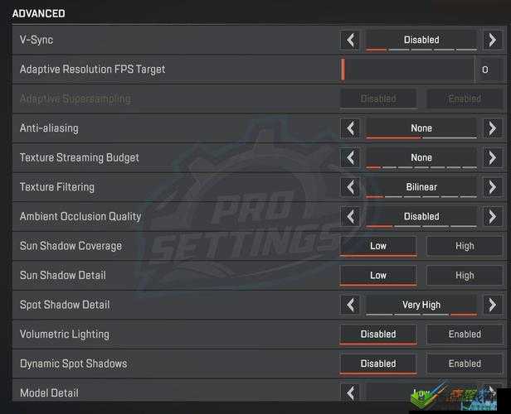Click V-Sync right arrow
The height and width of the screenshot is (414, 511).
[x=492, y=40]
